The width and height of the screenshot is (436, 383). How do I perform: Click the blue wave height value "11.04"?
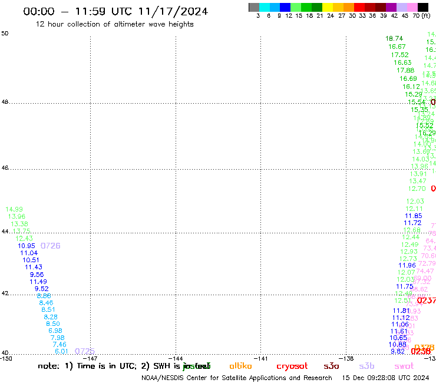pos(29,253)
